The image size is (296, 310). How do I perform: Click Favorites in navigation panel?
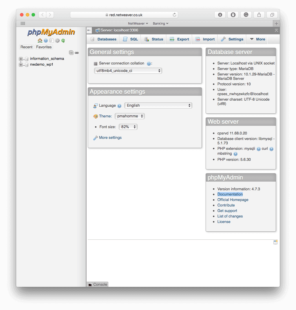(44, 47)
